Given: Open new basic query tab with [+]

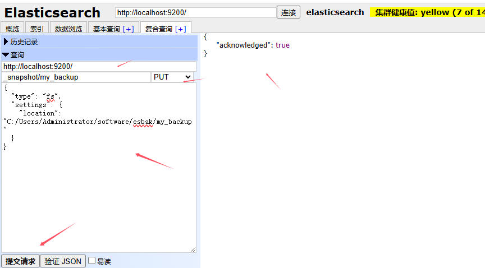Looking at the screenshot, I should pos(128,29).
